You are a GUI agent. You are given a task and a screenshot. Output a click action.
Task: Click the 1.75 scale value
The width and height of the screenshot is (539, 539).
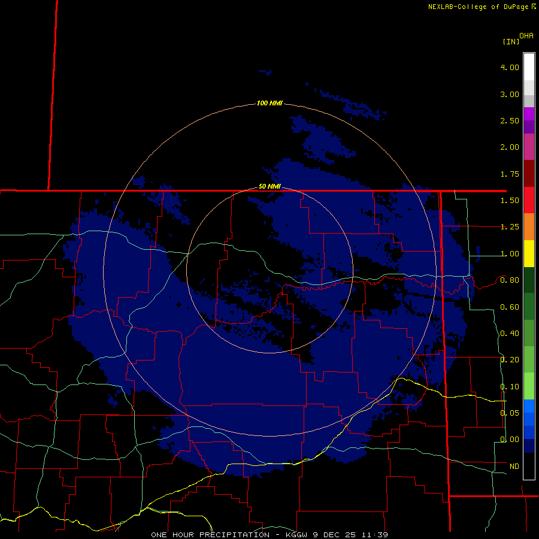click(510, 174)
